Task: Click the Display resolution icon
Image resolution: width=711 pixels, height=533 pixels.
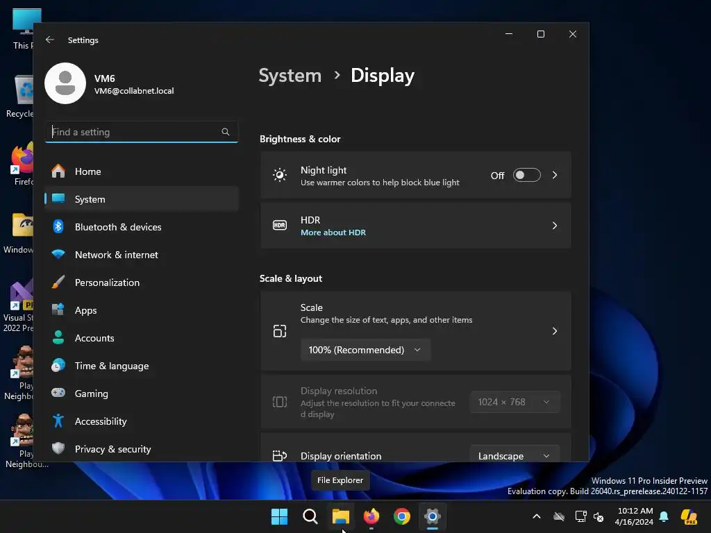Action: pos(280,402)
